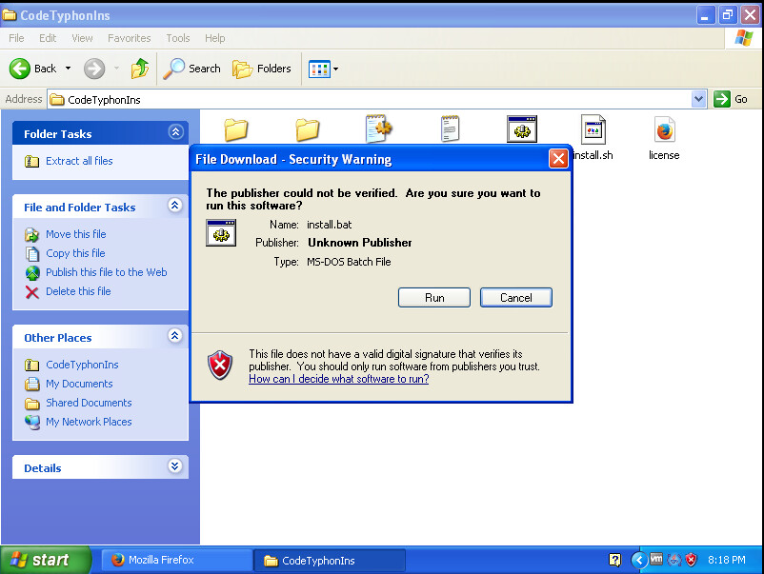Image resolution: width=764 pixels, height=574 pixels.
Task: Click the Extract all files zip icon
Action: (32, 161)
